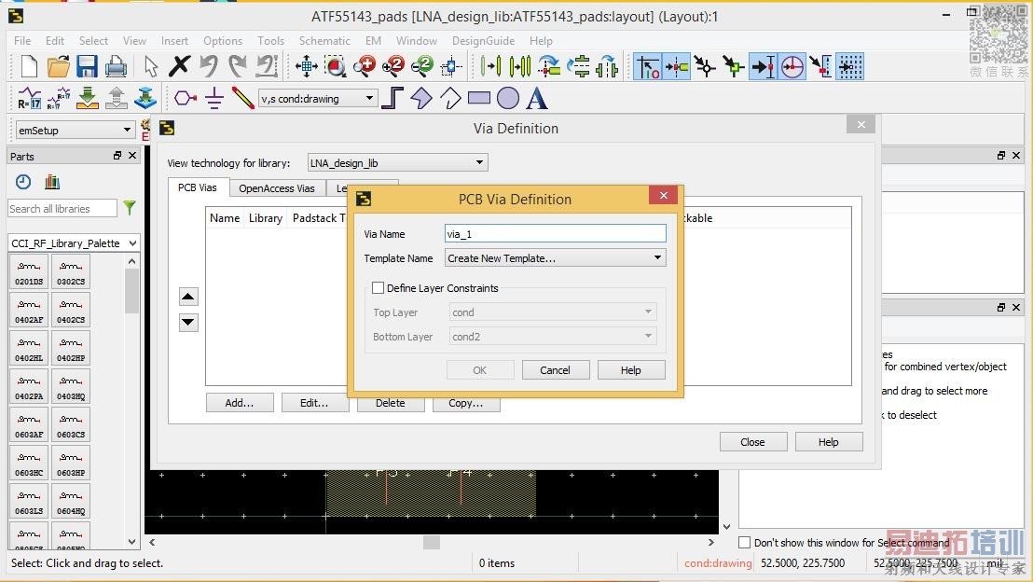Click the magnifier with red plus

(365, 66)
